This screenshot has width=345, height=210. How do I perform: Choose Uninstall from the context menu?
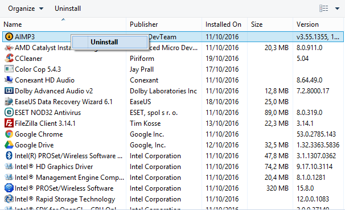coord(110,42)
